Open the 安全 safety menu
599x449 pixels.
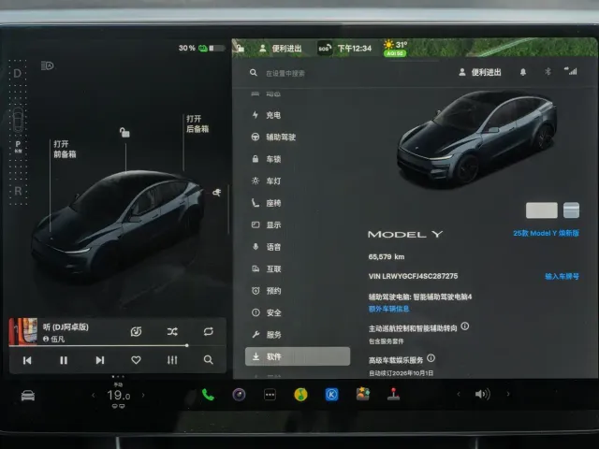point(266,312)
